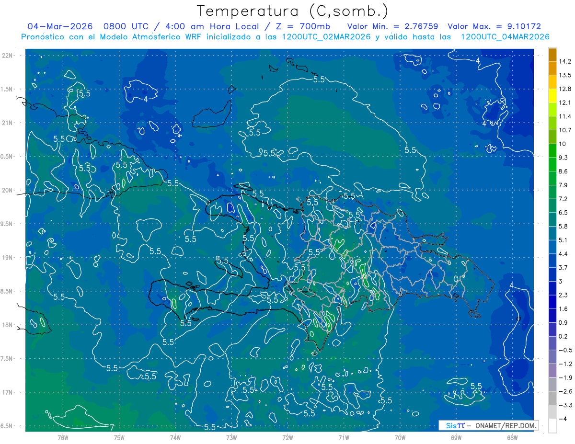Click the legend value '9.3'
The height and width of the screenshot is (444, 575).
[x=564, y=158]
